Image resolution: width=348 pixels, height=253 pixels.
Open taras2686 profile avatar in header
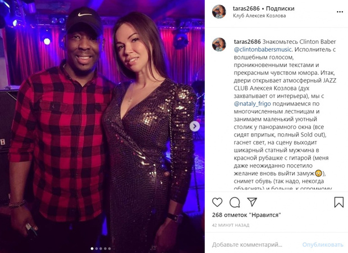click(219, 12)
